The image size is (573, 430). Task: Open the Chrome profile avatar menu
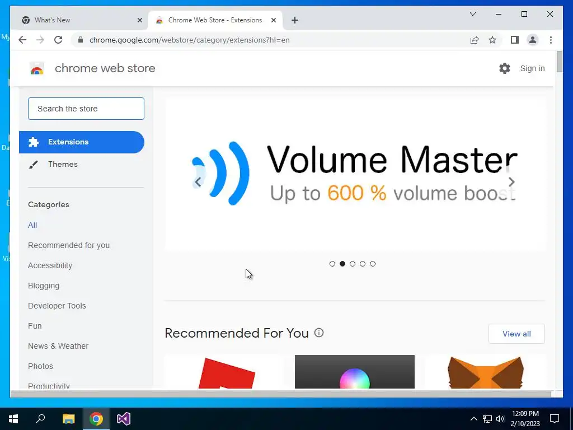point(533,40)
